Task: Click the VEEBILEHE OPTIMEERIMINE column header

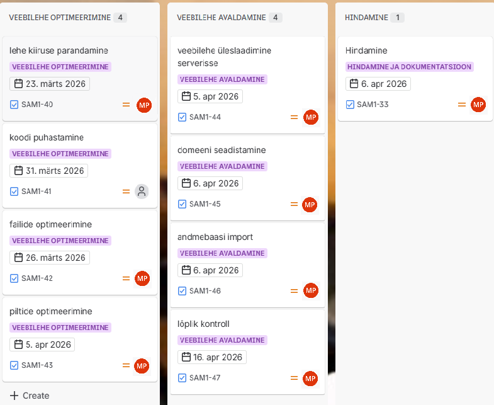Action: point(60,18)
